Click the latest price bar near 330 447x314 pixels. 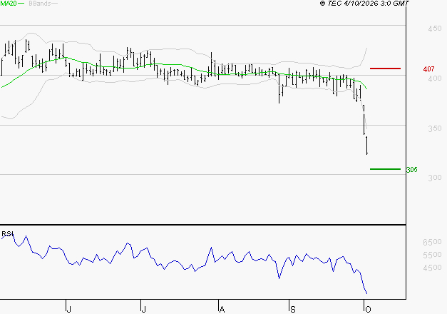click(367, 146)
